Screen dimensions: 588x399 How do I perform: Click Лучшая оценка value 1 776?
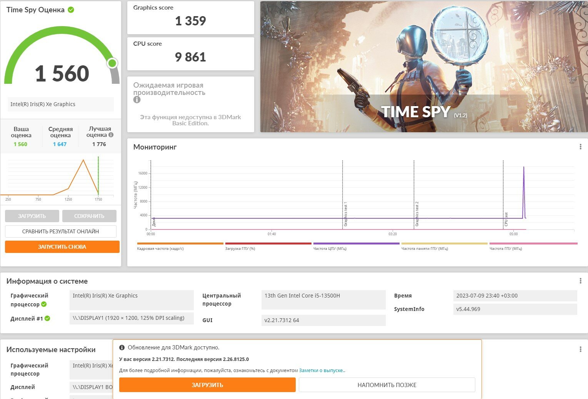(x=99, y=144)
